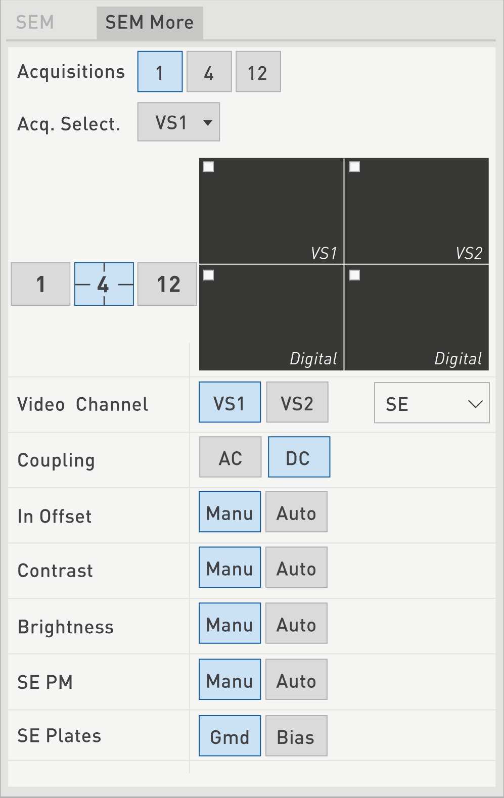This screenshot has width=504, height=798.
Task: Switch Coupling to AC
Action: pos(231,457)
